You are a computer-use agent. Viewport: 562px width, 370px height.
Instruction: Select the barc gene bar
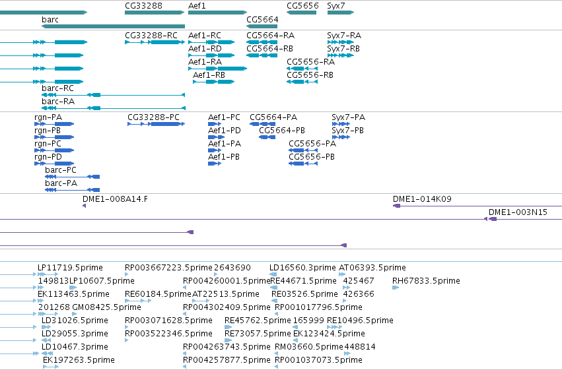tap(114, 26)
